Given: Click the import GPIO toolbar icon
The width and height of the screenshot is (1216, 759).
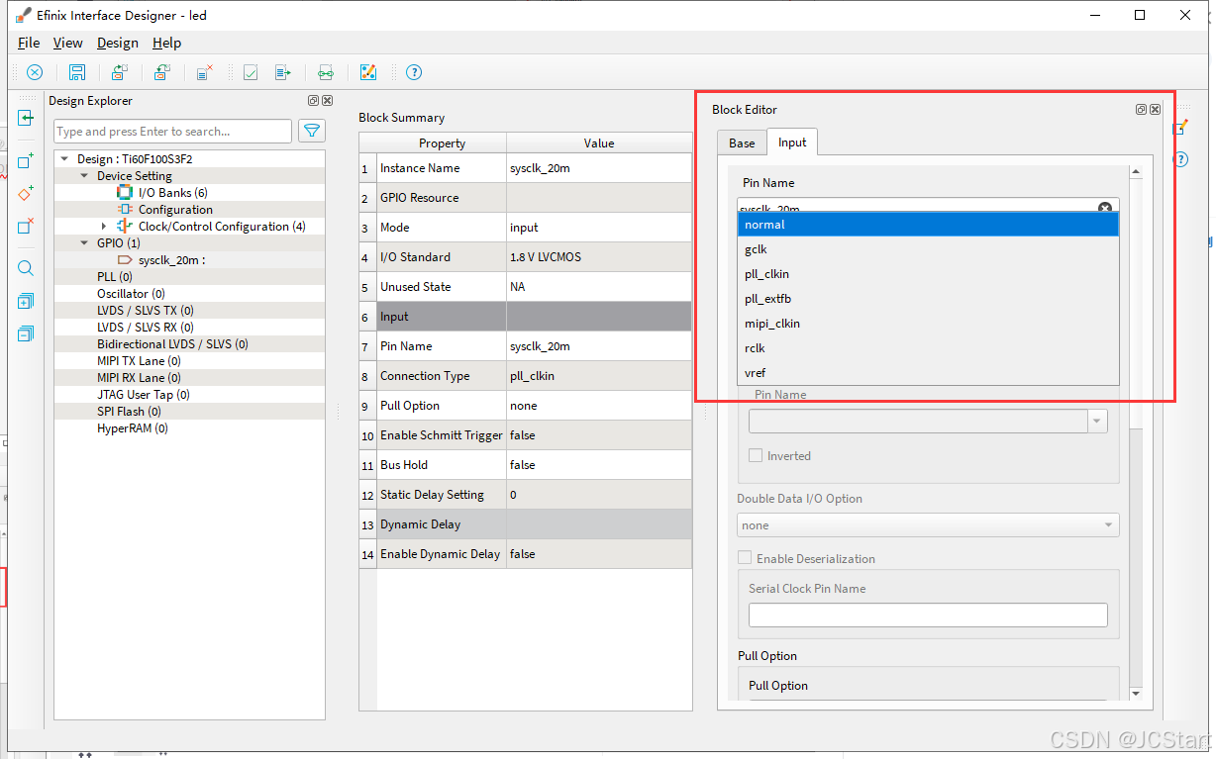Looking at the screenshot, I should (x=120, y=72).
